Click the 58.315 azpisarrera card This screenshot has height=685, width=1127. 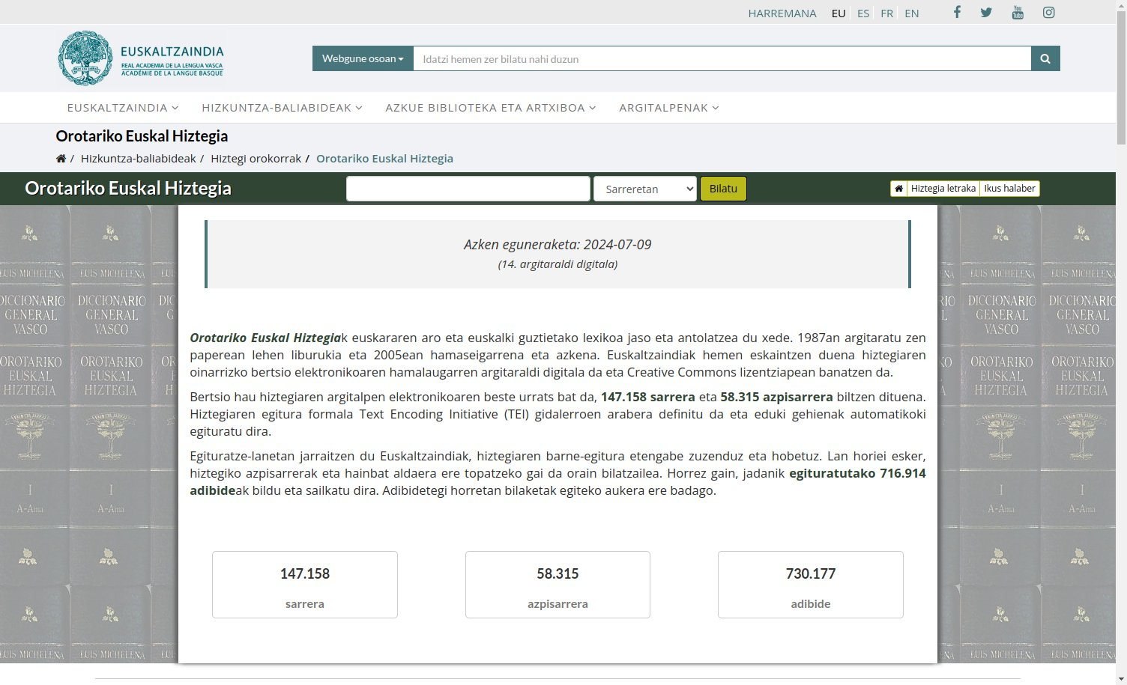pos(558,585)
